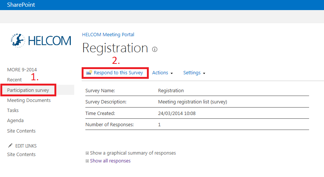This screenshot has width=324, height=177.
Task: Click Show a graphical summary of responses
Action: (133, 153)
